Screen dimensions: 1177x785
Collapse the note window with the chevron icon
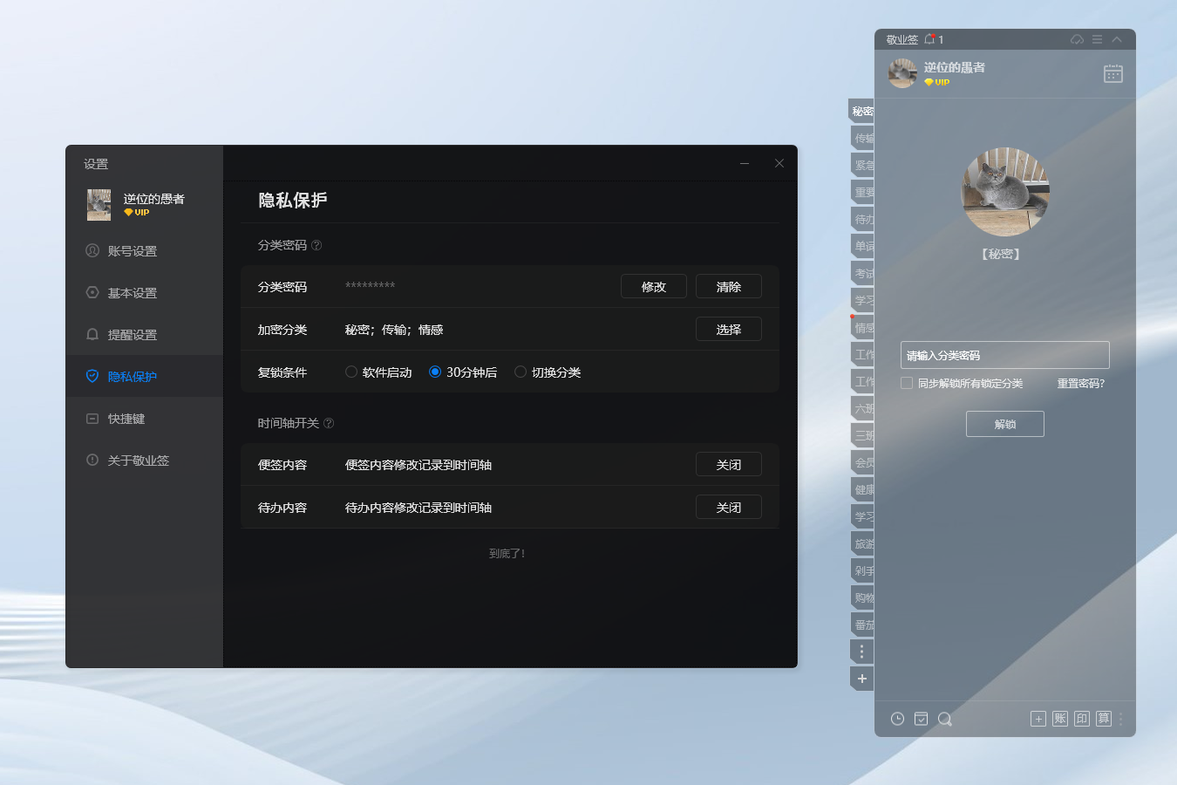pyautogui.click(x=1117, y=39)
